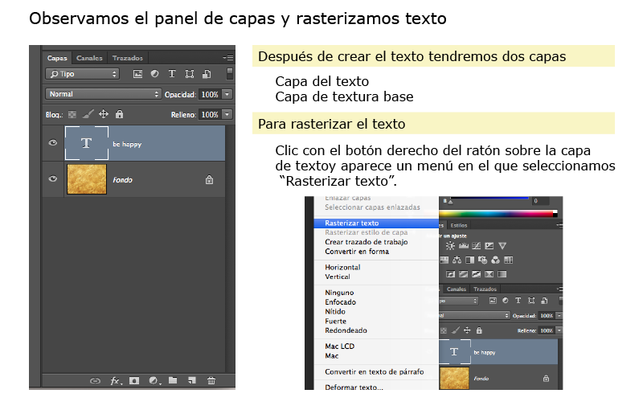Viewport: 643px width, 410px height.
Task: Click Exposure adjustment icon in small screenshot
Action: pos(489,245)
